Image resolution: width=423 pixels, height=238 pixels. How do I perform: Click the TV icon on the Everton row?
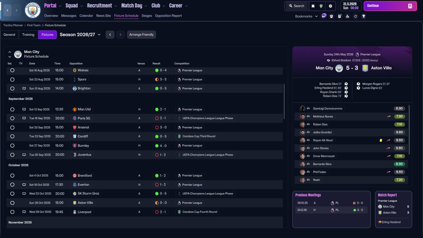(24, 185)
